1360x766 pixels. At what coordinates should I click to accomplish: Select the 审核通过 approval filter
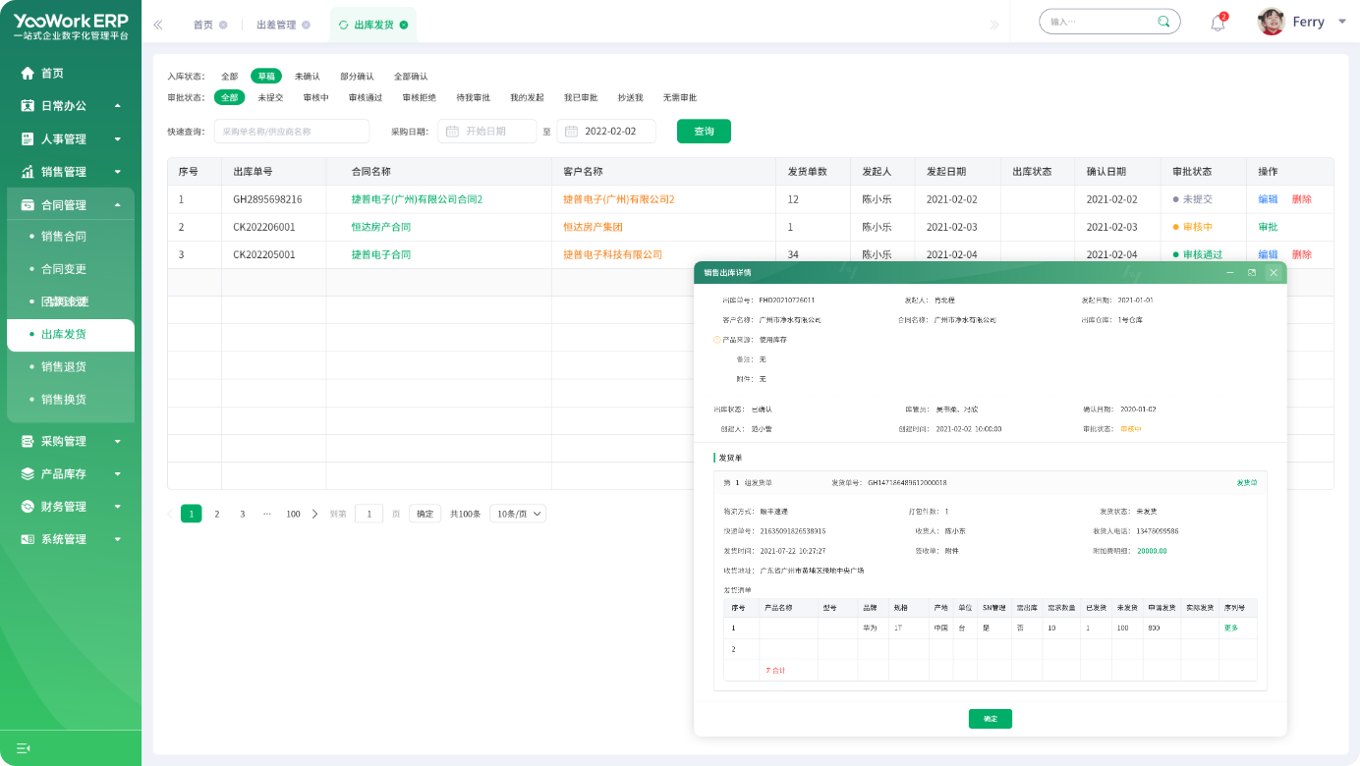[365, 98]
